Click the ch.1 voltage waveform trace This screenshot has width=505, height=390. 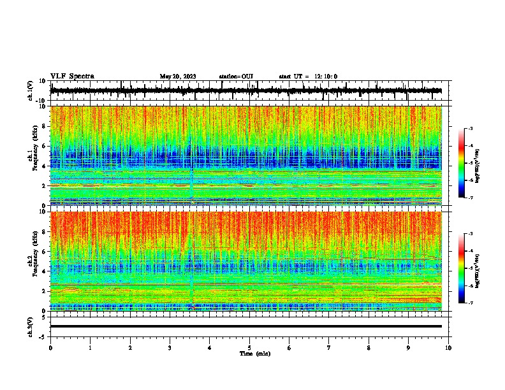246,90
